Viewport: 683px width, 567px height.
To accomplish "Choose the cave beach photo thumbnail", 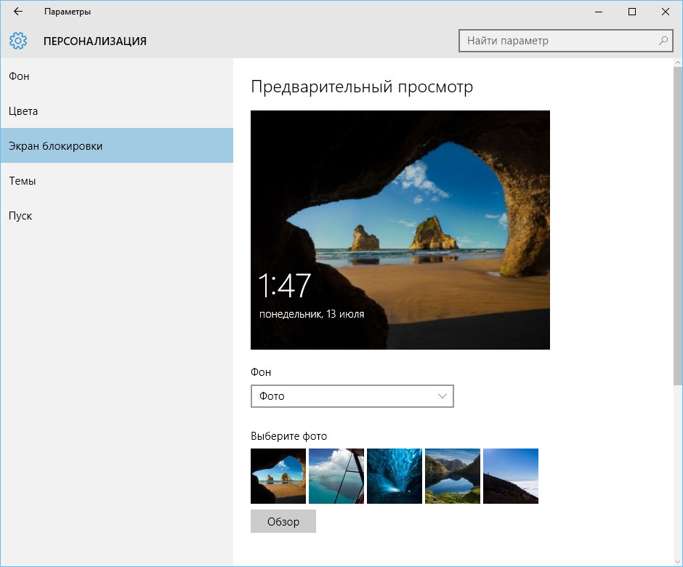I will [x=278, y=476].
